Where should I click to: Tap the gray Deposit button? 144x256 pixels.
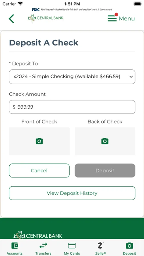point(105,170)
